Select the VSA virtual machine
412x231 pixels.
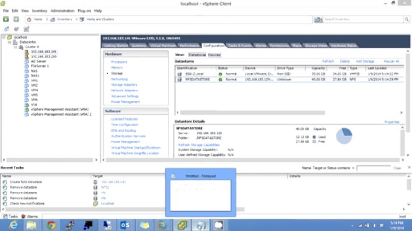click(x=34, y=105)
